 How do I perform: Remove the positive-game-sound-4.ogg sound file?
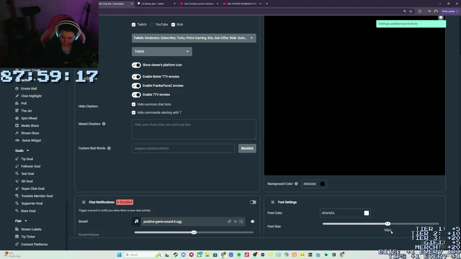coord(235,222)
